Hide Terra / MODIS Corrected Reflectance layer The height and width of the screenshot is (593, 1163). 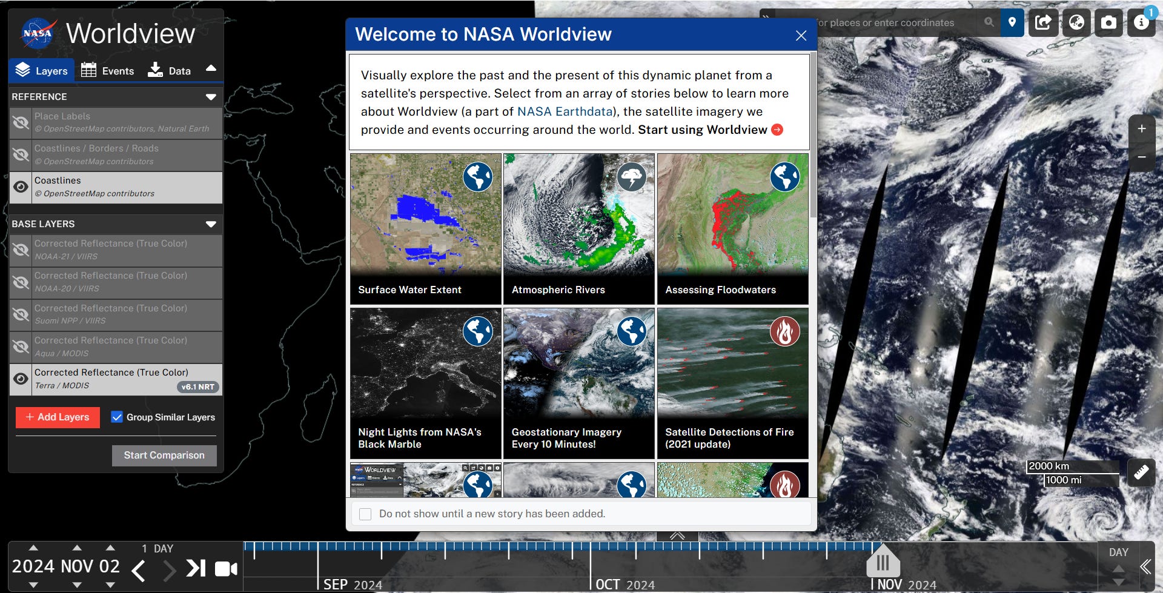tap(21, 379)
